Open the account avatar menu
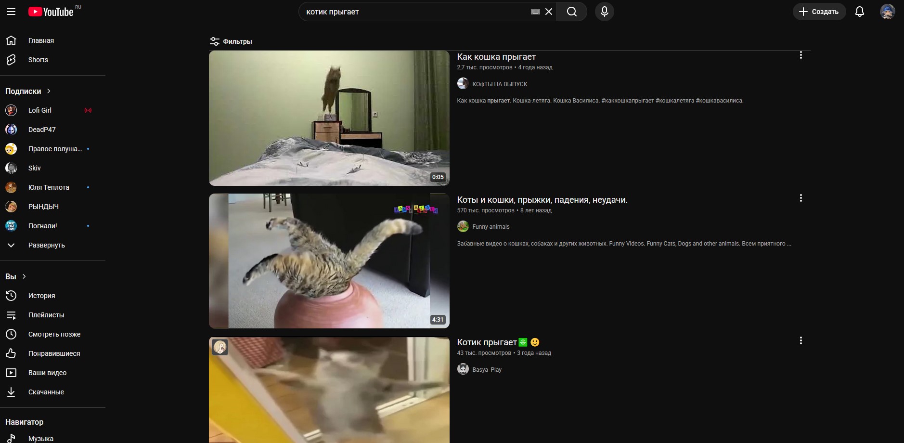This screenshot has width=904, height=443. (887, 12)
